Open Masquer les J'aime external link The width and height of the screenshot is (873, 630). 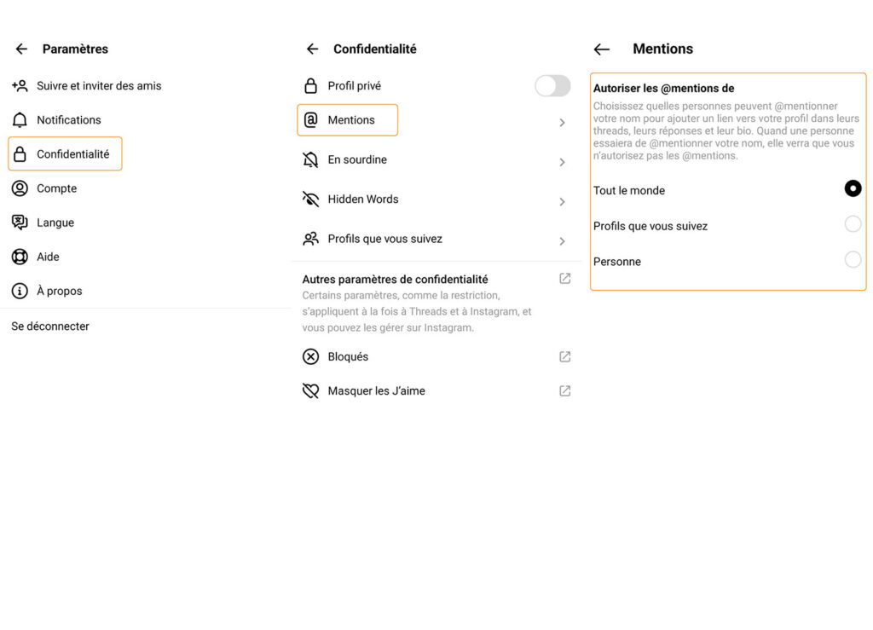tap(564, 390)
